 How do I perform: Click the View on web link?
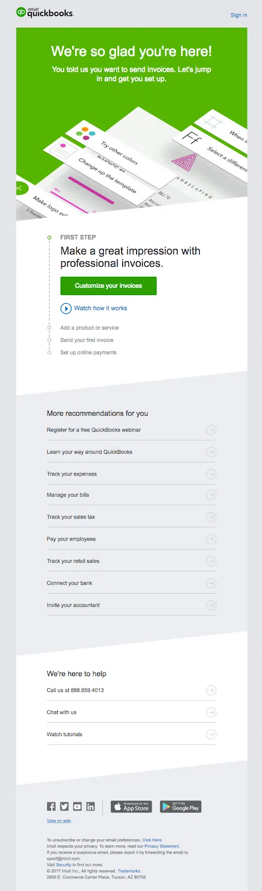(59, 821)
